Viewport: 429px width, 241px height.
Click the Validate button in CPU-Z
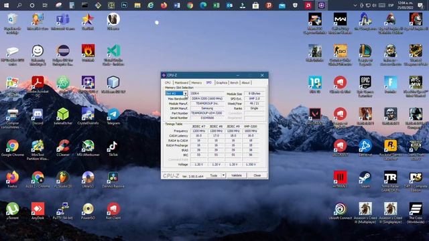point(237,175)
